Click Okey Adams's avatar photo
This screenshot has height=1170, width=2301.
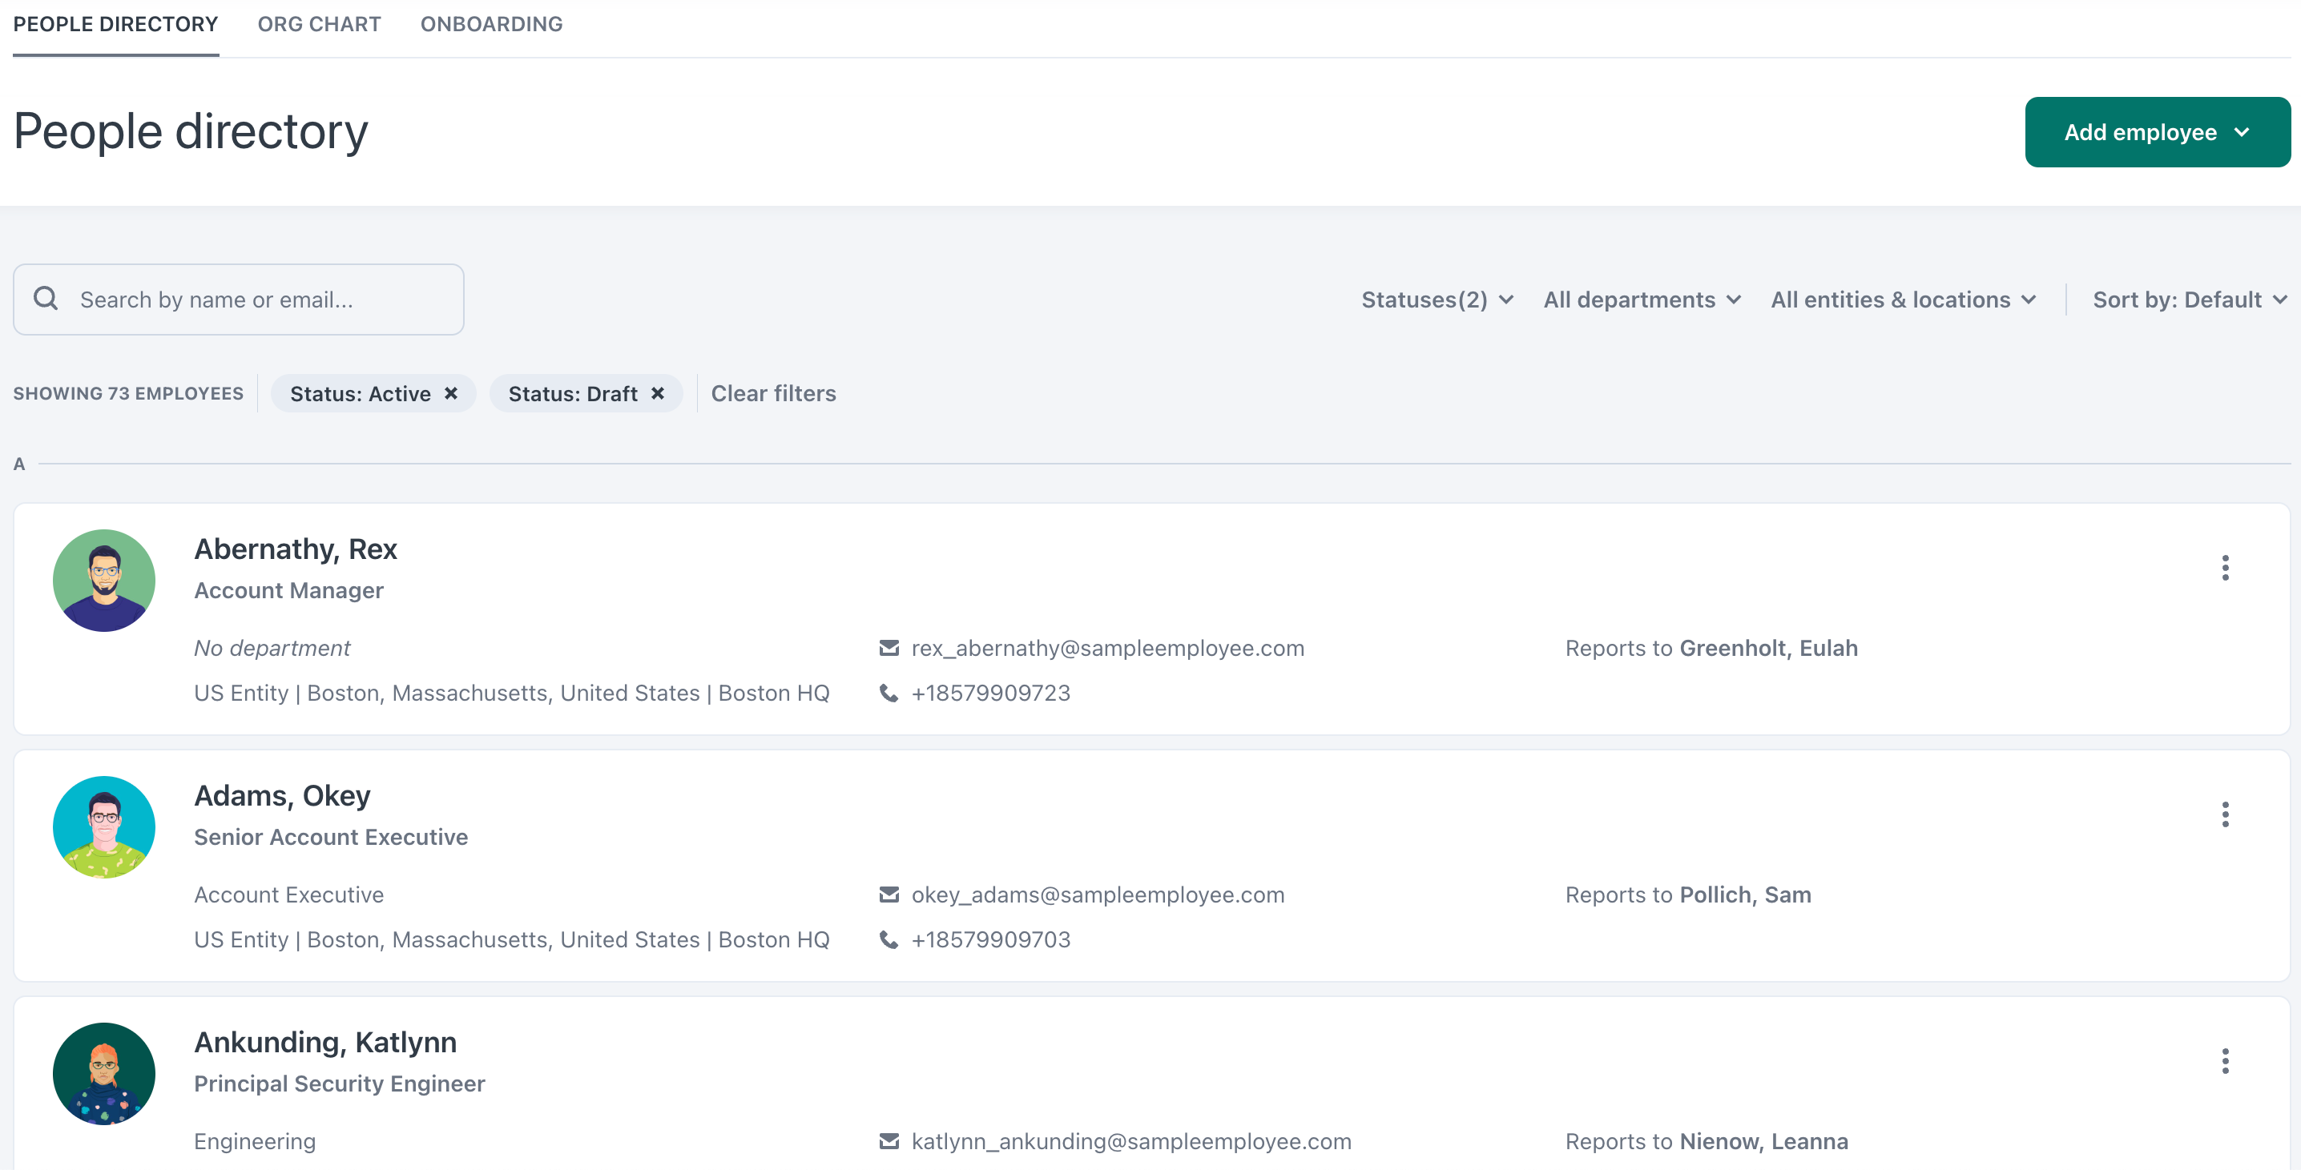coord(103,827)
